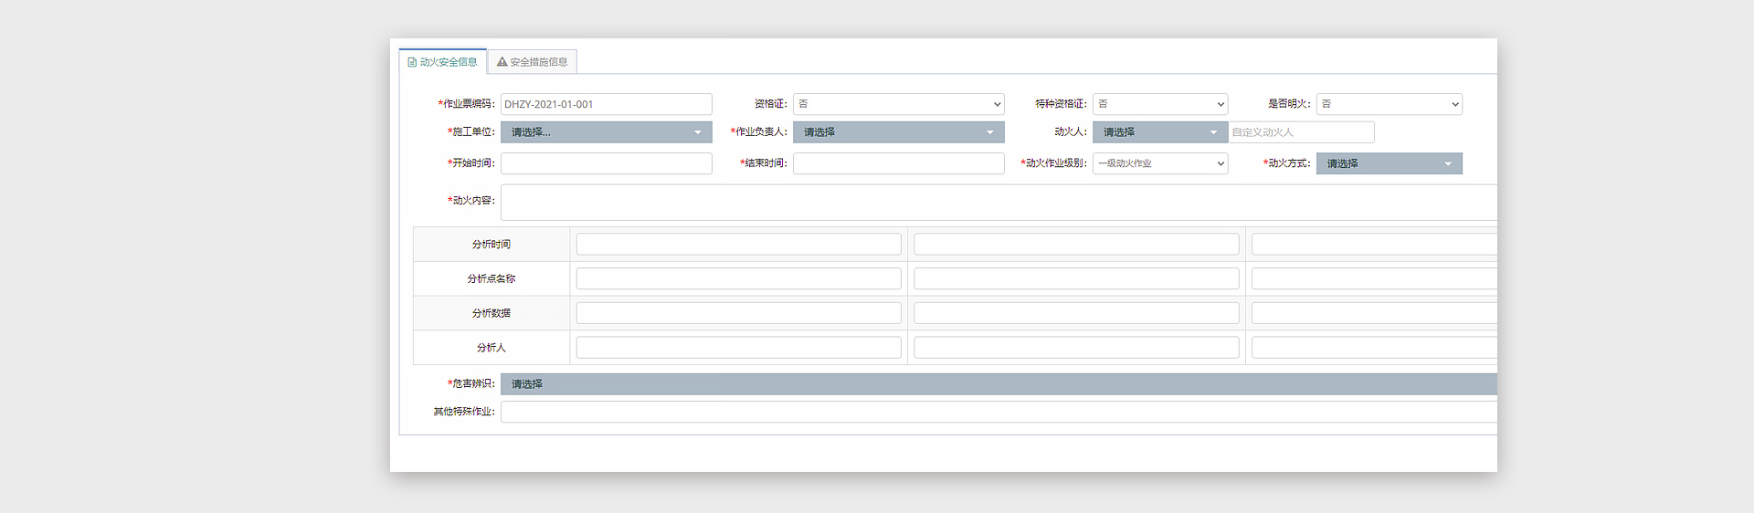Click the 开始时间 date field

606,163
